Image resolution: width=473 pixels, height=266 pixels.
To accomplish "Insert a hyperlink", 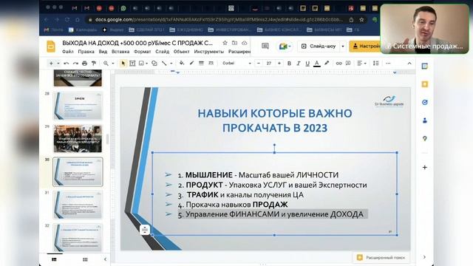I will pos(338,63).
